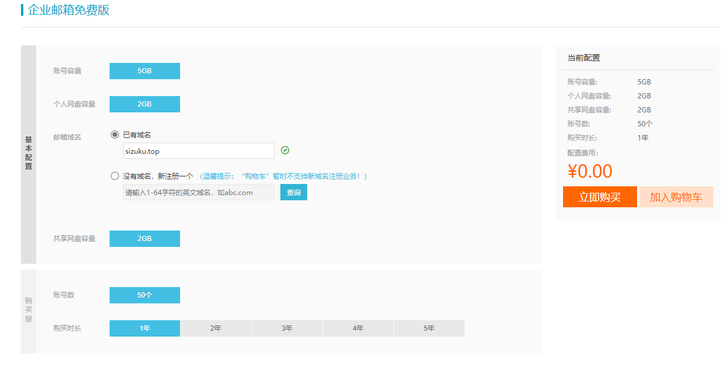Click the 邮箱域名 label
The height and width of the screenshot is (368, 728).
tap(67, 137)
